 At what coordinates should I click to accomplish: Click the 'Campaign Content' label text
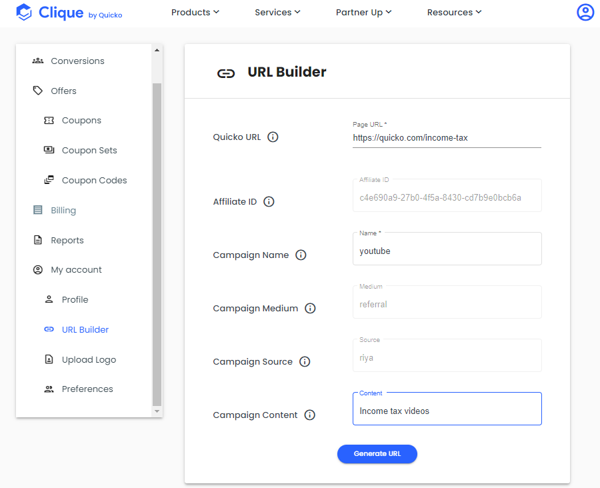tap(255, 415)
